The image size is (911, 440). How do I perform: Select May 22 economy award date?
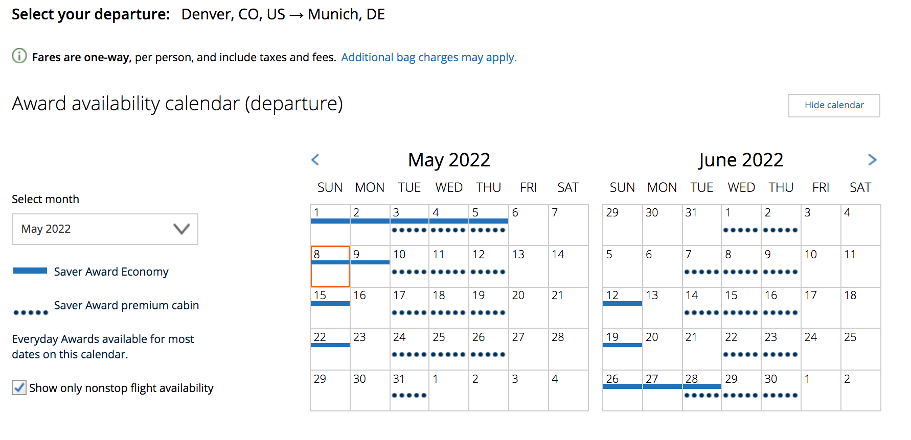point(330,349)
